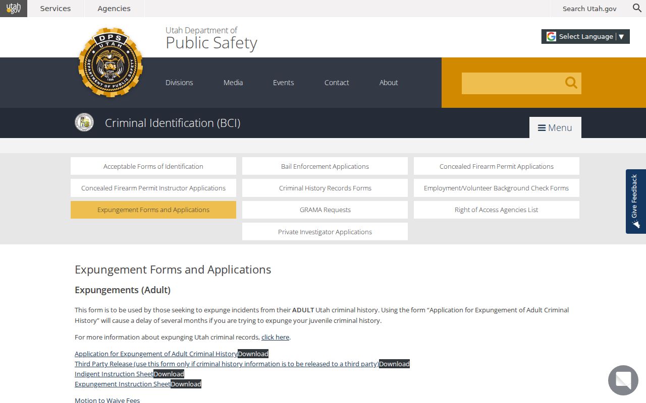This screenshot has height=403, width=646.
Task: Select Bail Enforcement Applications tab
Action: [325, 166]
